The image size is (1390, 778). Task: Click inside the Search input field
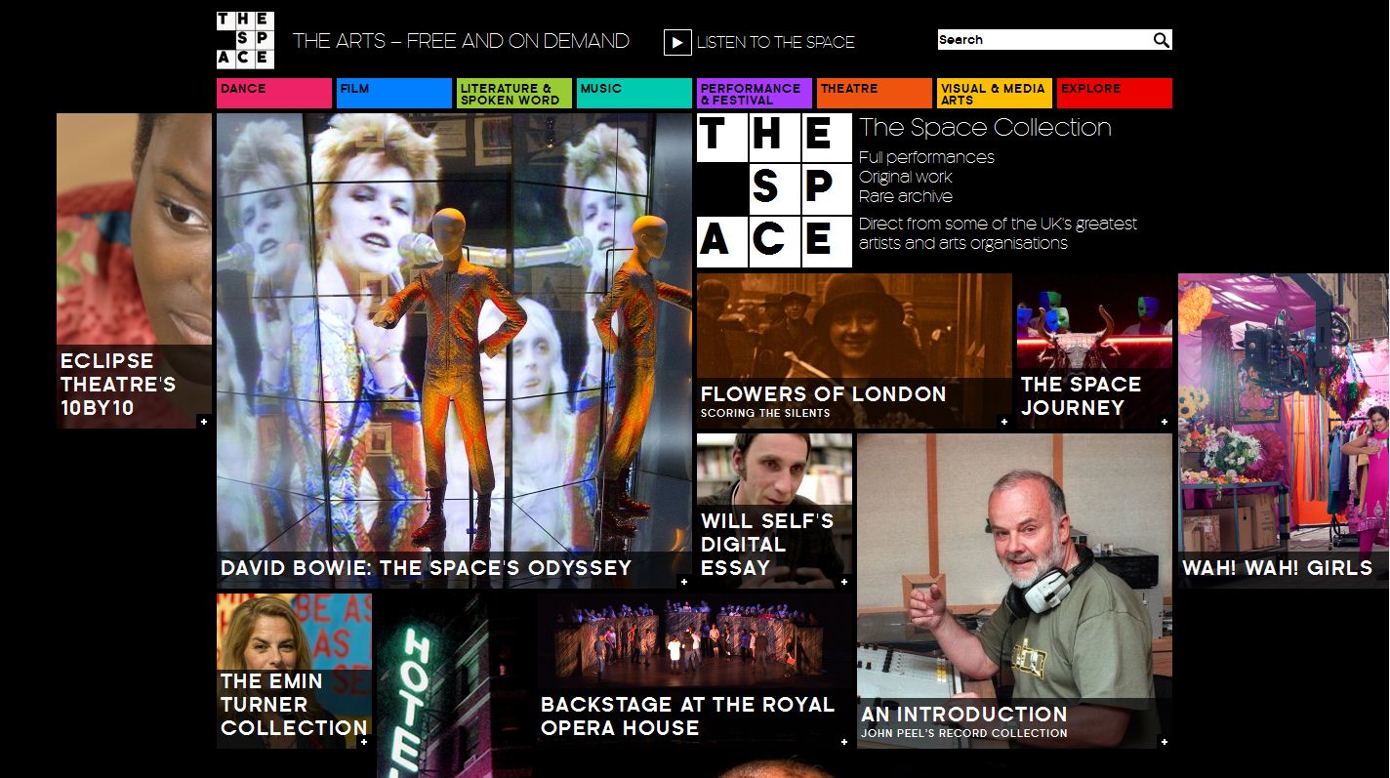coord(1043,40)
